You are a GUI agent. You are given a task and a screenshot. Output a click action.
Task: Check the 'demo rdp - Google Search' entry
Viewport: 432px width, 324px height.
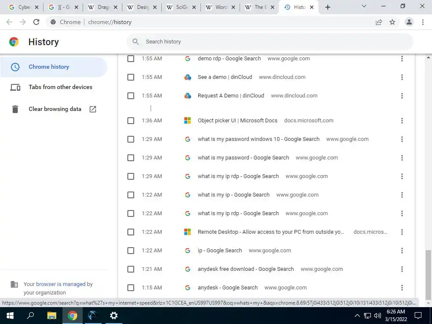131,59
